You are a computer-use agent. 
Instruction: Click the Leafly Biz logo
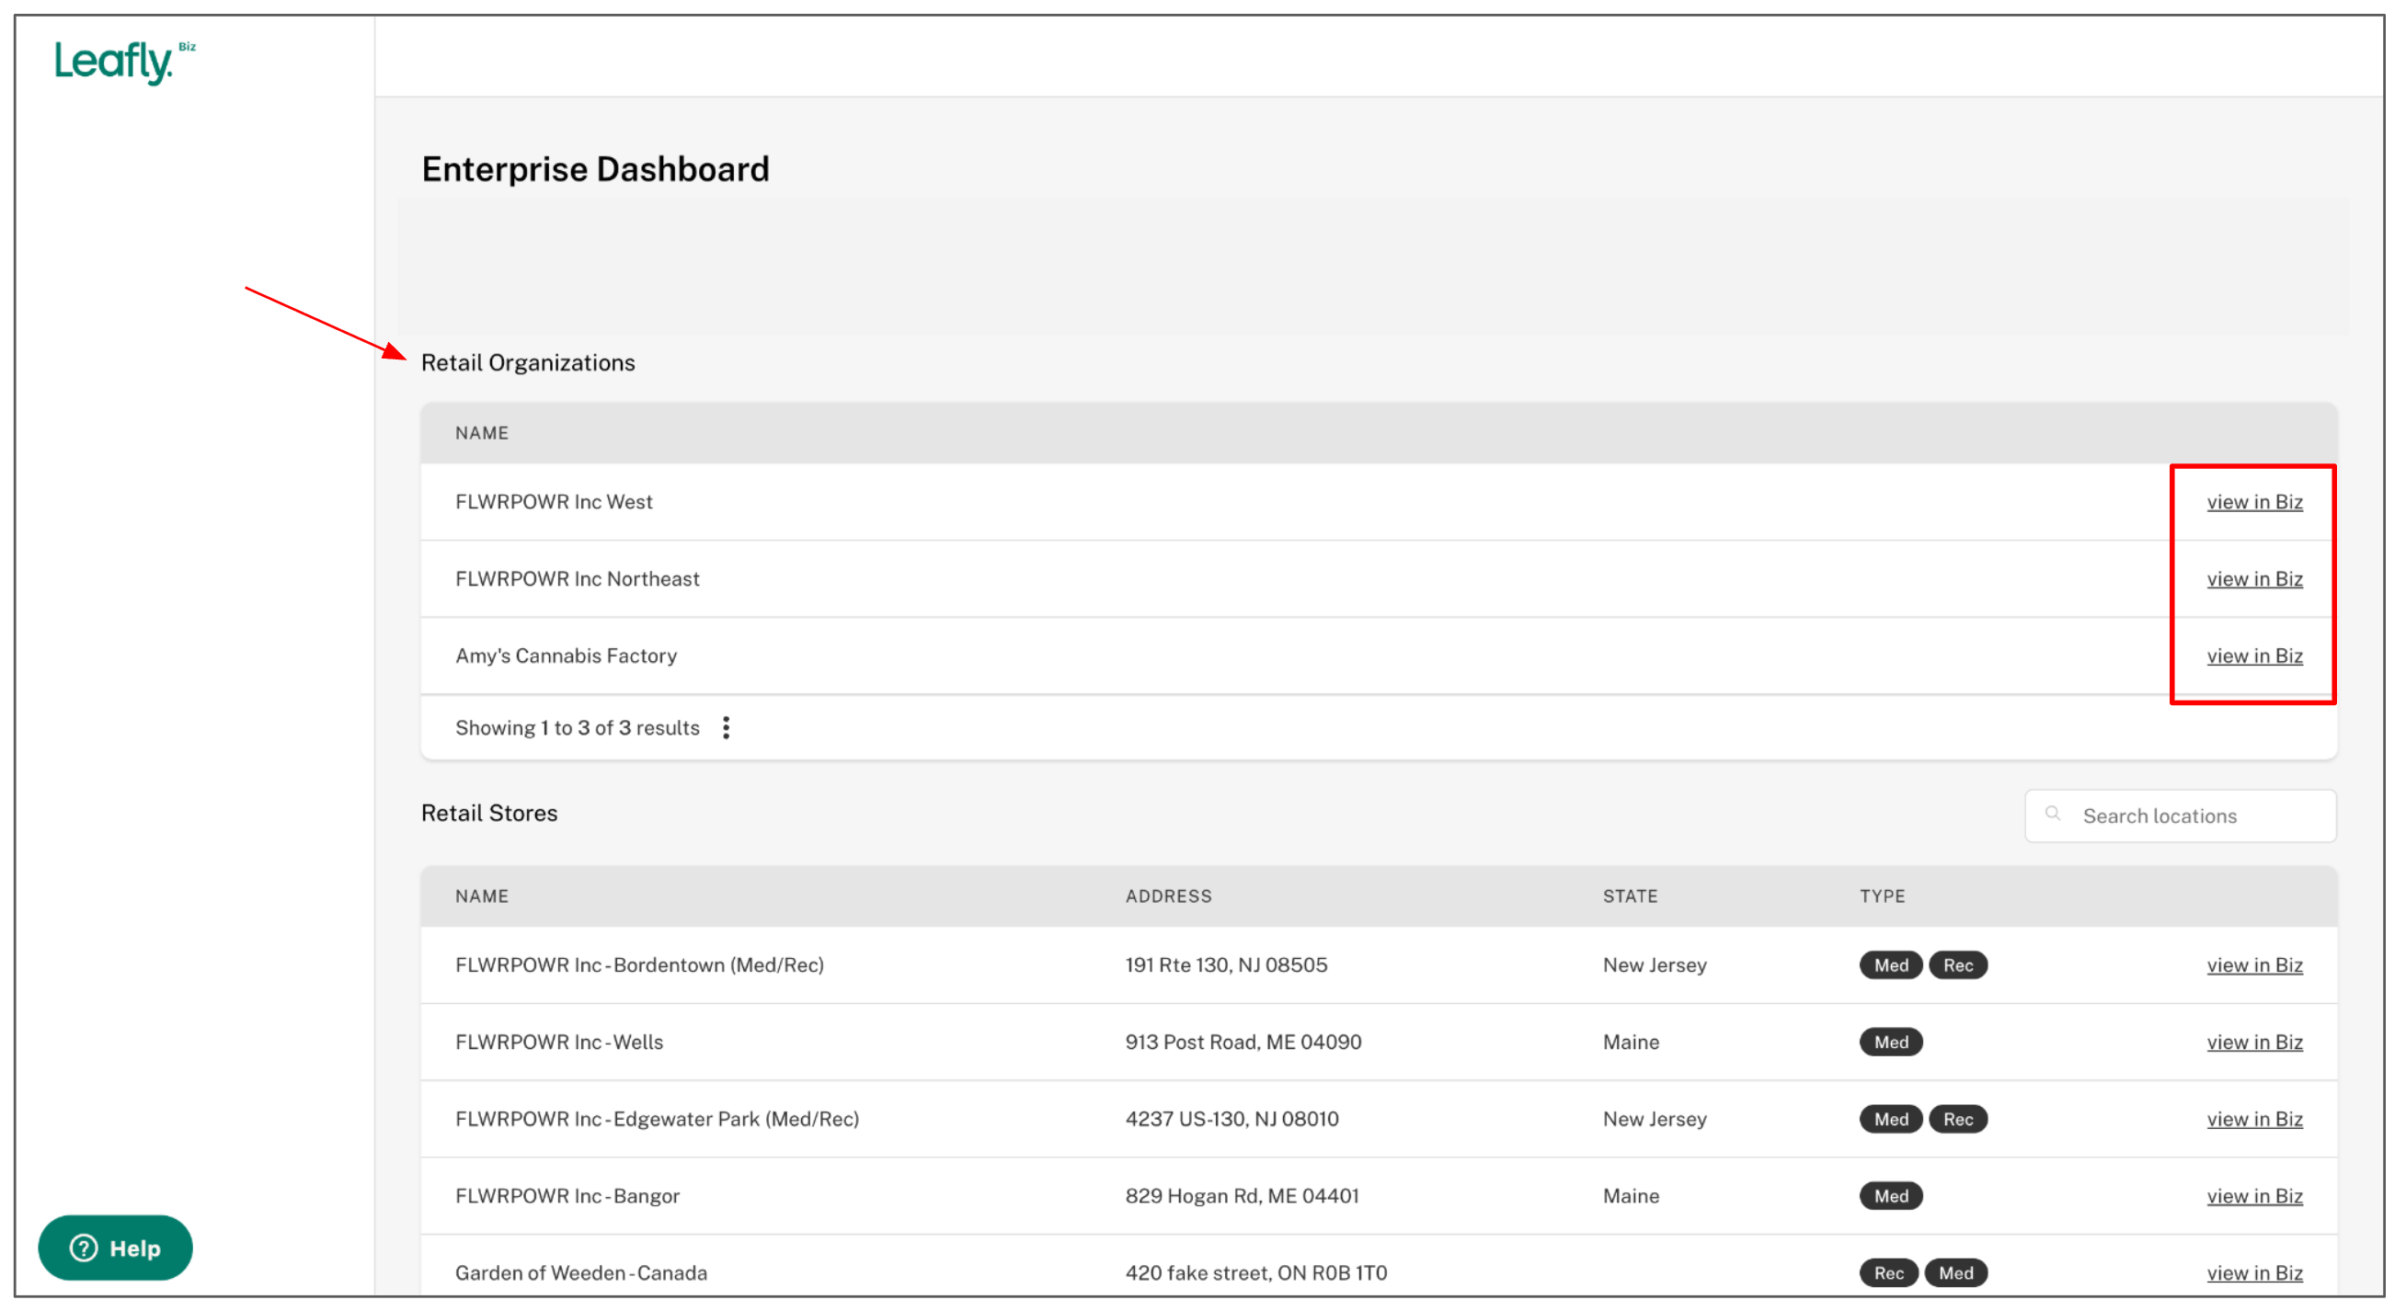123,62
